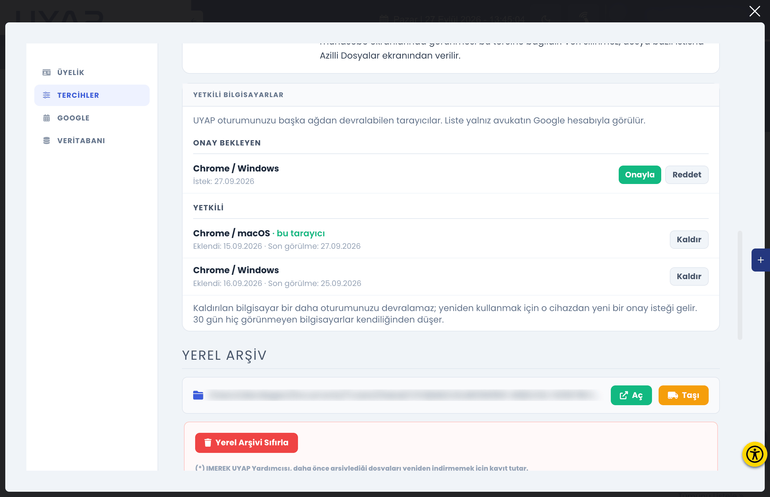Open the ÜYELİK section

click(92, 72)
